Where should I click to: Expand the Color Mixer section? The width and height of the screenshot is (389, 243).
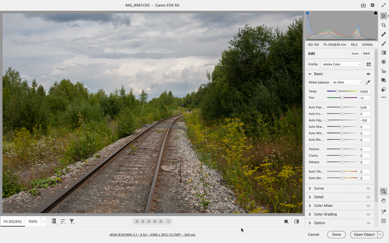(x=323, y=206)
